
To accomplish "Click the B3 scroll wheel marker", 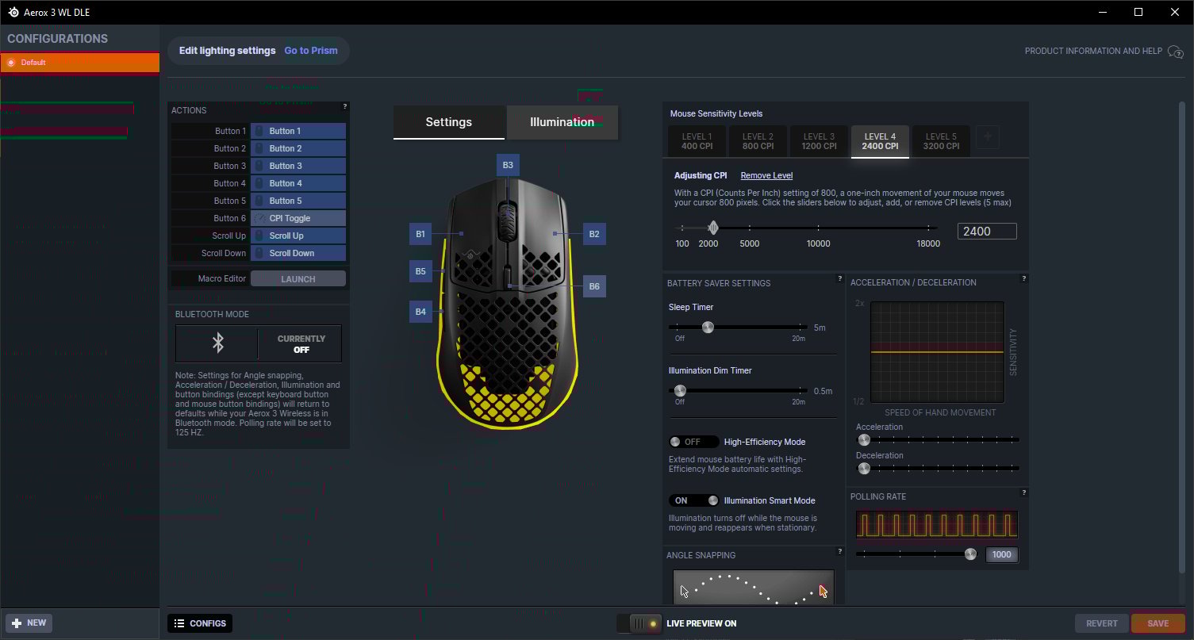I will pos(508,166).
